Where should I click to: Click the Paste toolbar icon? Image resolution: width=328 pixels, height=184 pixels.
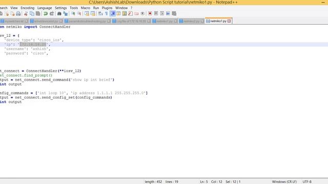coord(38,14)
